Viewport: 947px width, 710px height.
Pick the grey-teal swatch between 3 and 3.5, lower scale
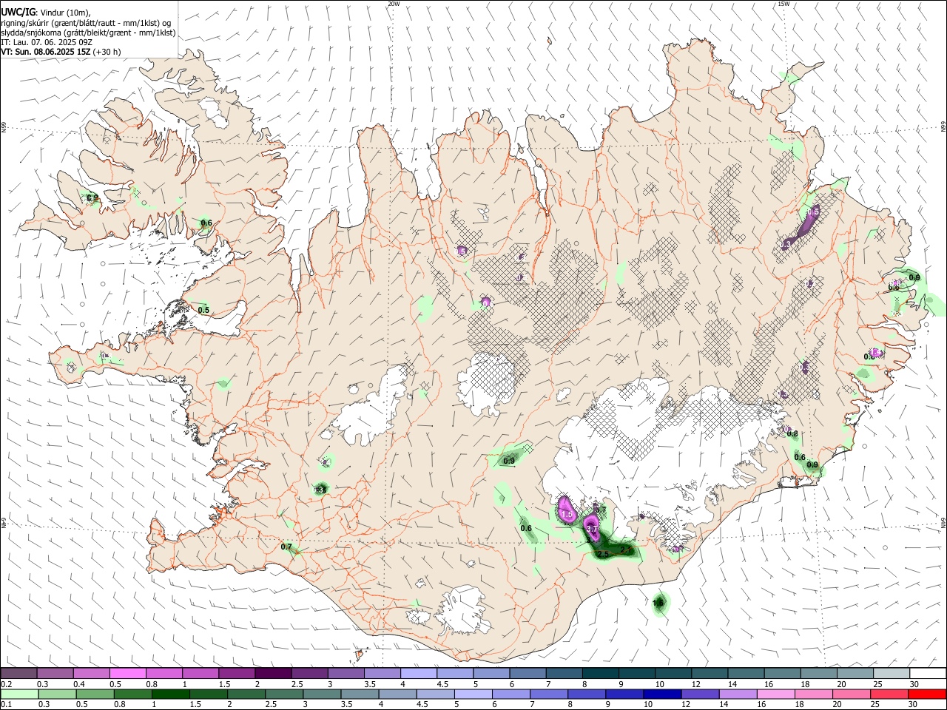point(323,694)
